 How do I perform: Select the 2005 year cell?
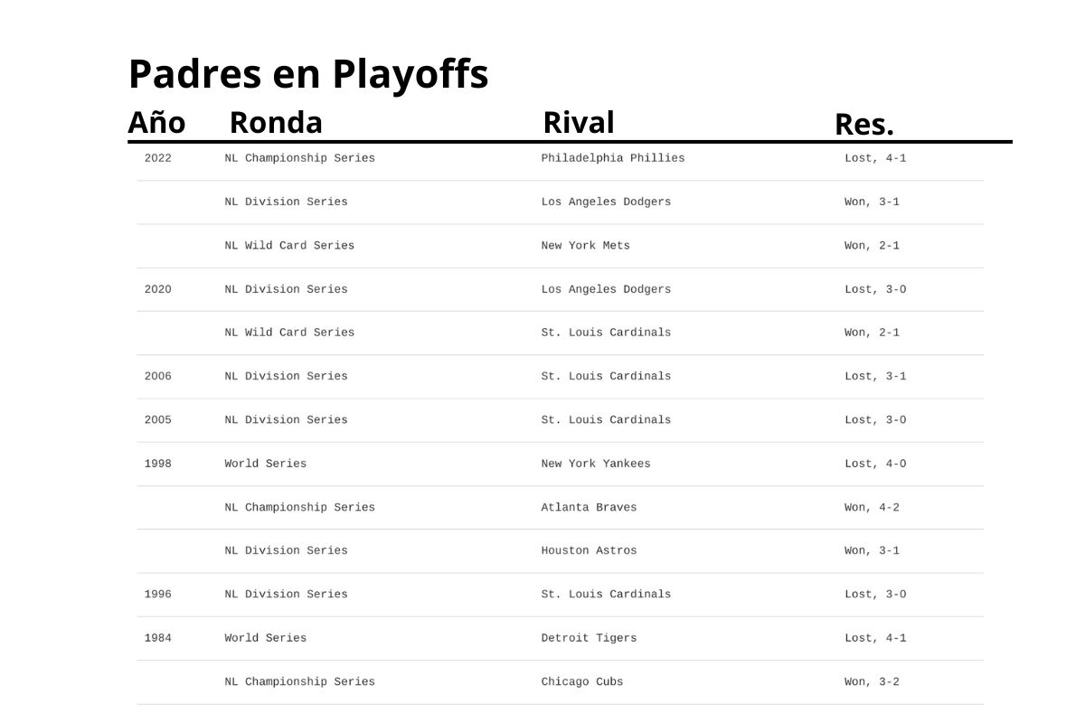pyautogui.click(x=157, y=420)
